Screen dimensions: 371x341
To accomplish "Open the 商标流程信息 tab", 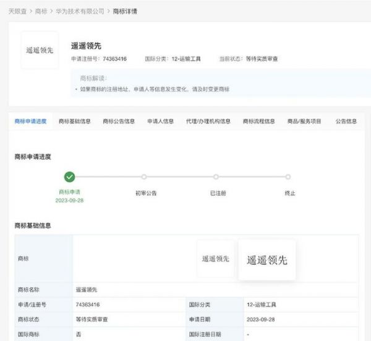I will 259,122.
